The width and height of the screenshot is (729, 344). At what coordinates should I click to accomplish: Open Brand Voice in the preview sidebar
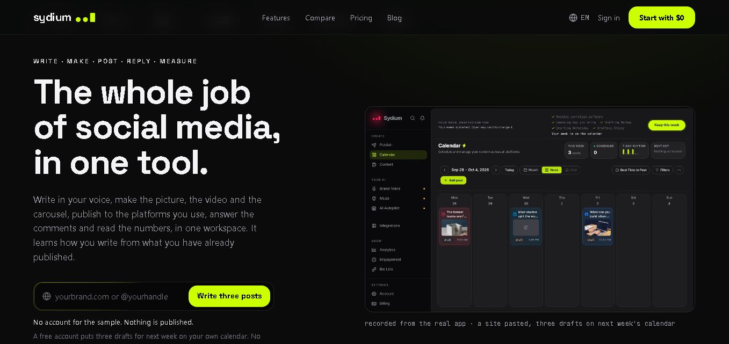pos(398,189)
